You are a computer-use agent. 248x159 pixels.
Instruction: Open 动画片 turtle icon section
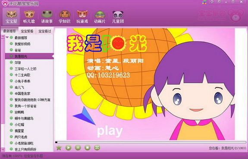(x=100, y=17)
